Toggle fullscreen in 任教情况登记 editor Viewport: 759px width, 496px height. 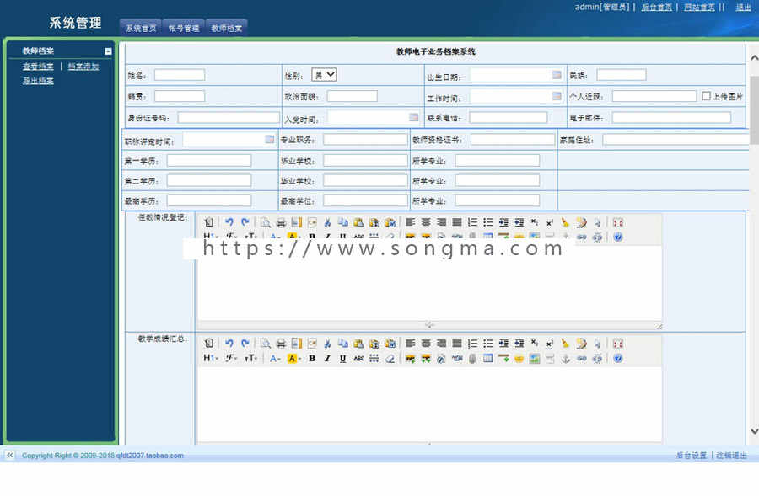[617, 222]
